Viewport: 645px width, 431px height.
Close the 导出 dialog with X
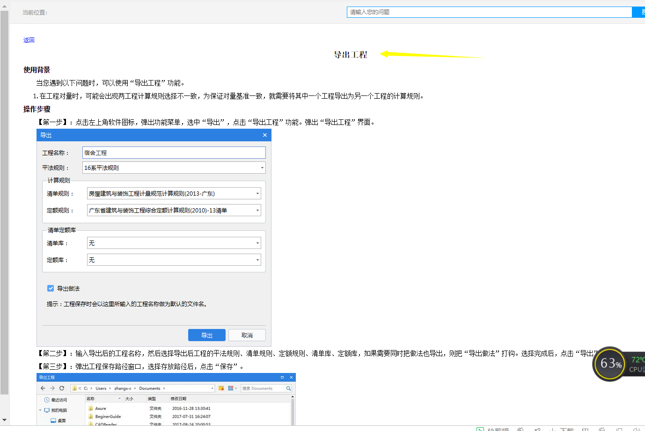tap(265, 135)
